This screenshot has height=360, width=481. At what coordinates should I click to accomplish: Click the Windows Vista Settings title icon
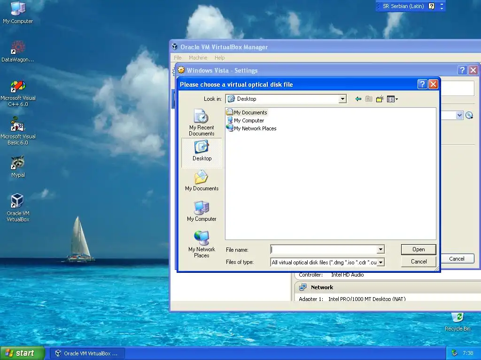click(x=181, y=70)
